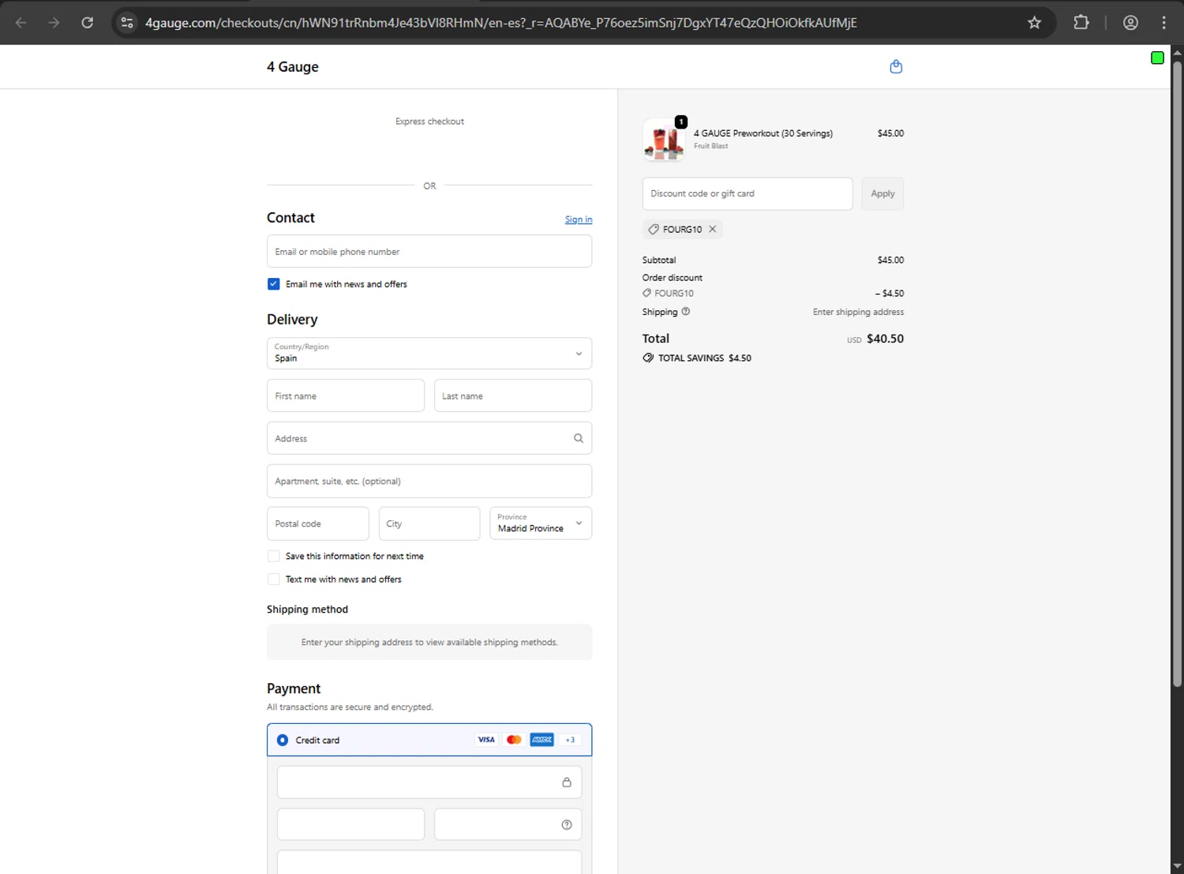Click the shipping help question mark icon
Screen dimensions: 1184x874
686,311
